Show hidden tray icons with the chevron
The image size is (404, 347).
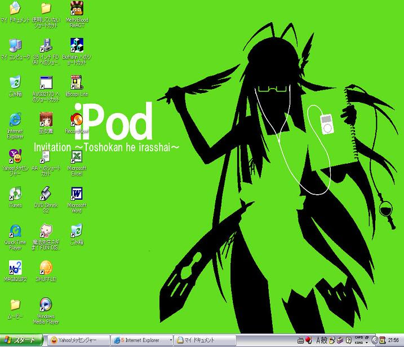[x=375, y=341]
